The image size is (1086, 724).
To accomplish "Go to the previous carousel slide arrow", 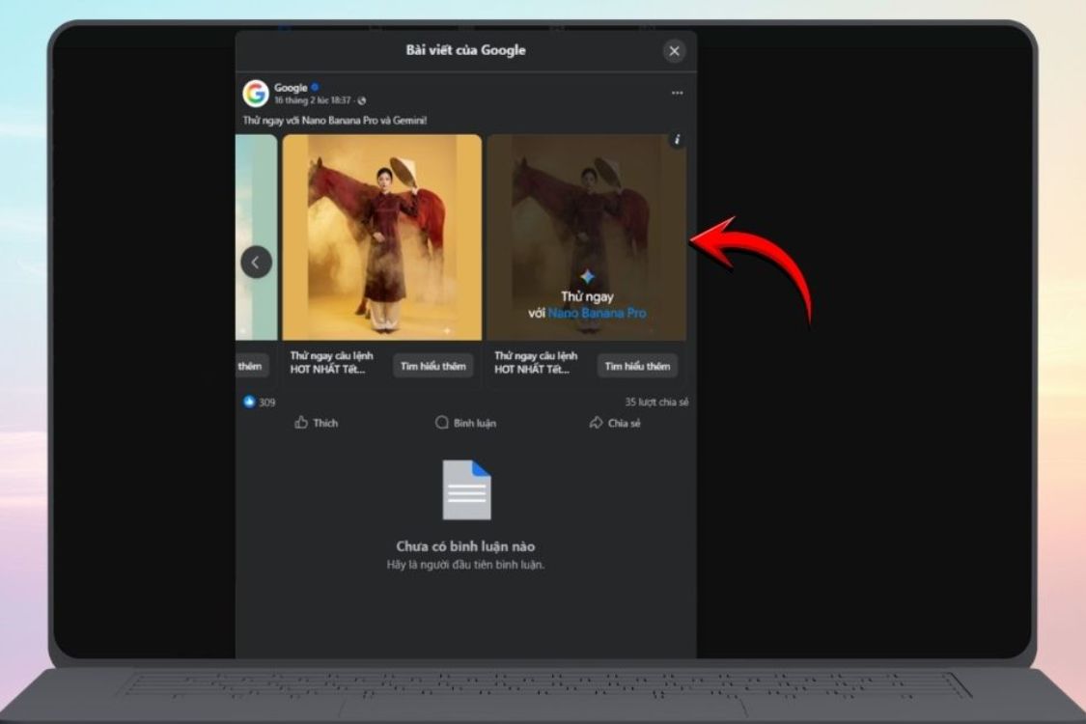I will pyautogui.click(x=256, y=262).
